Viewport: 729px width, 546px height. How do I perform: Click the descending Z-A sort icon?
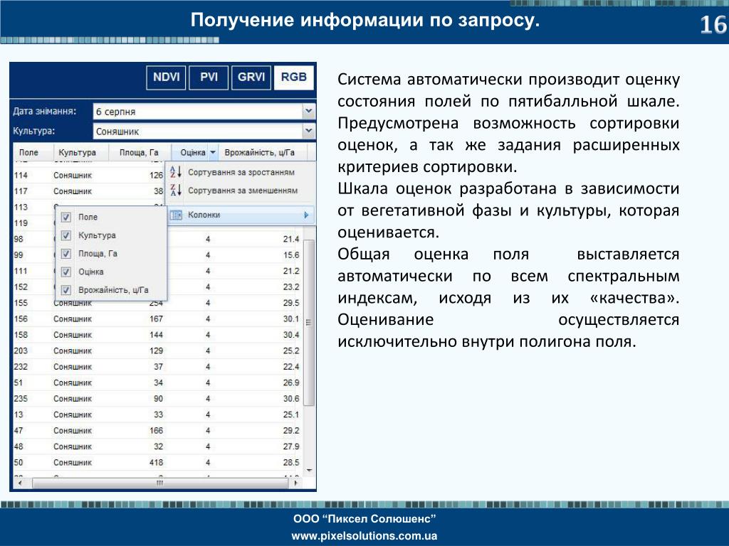coord(176,191)
